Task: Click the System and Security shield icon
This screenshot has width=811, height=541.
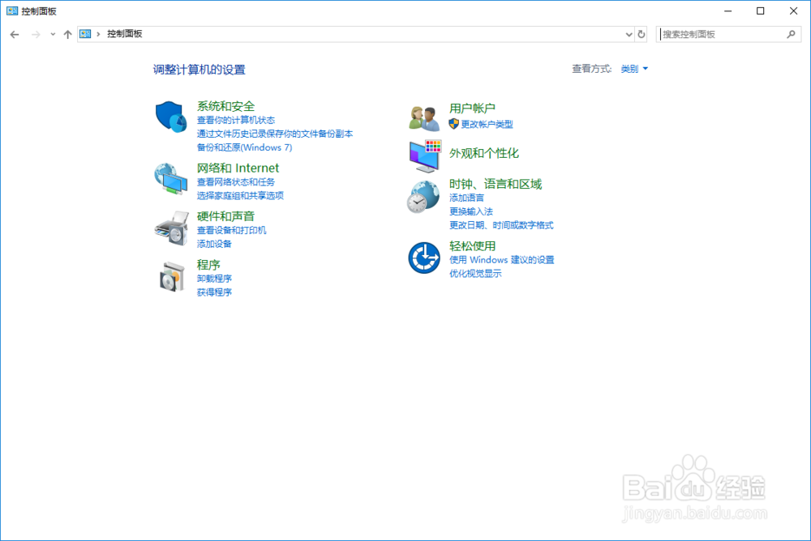Action: pos(170,117)
